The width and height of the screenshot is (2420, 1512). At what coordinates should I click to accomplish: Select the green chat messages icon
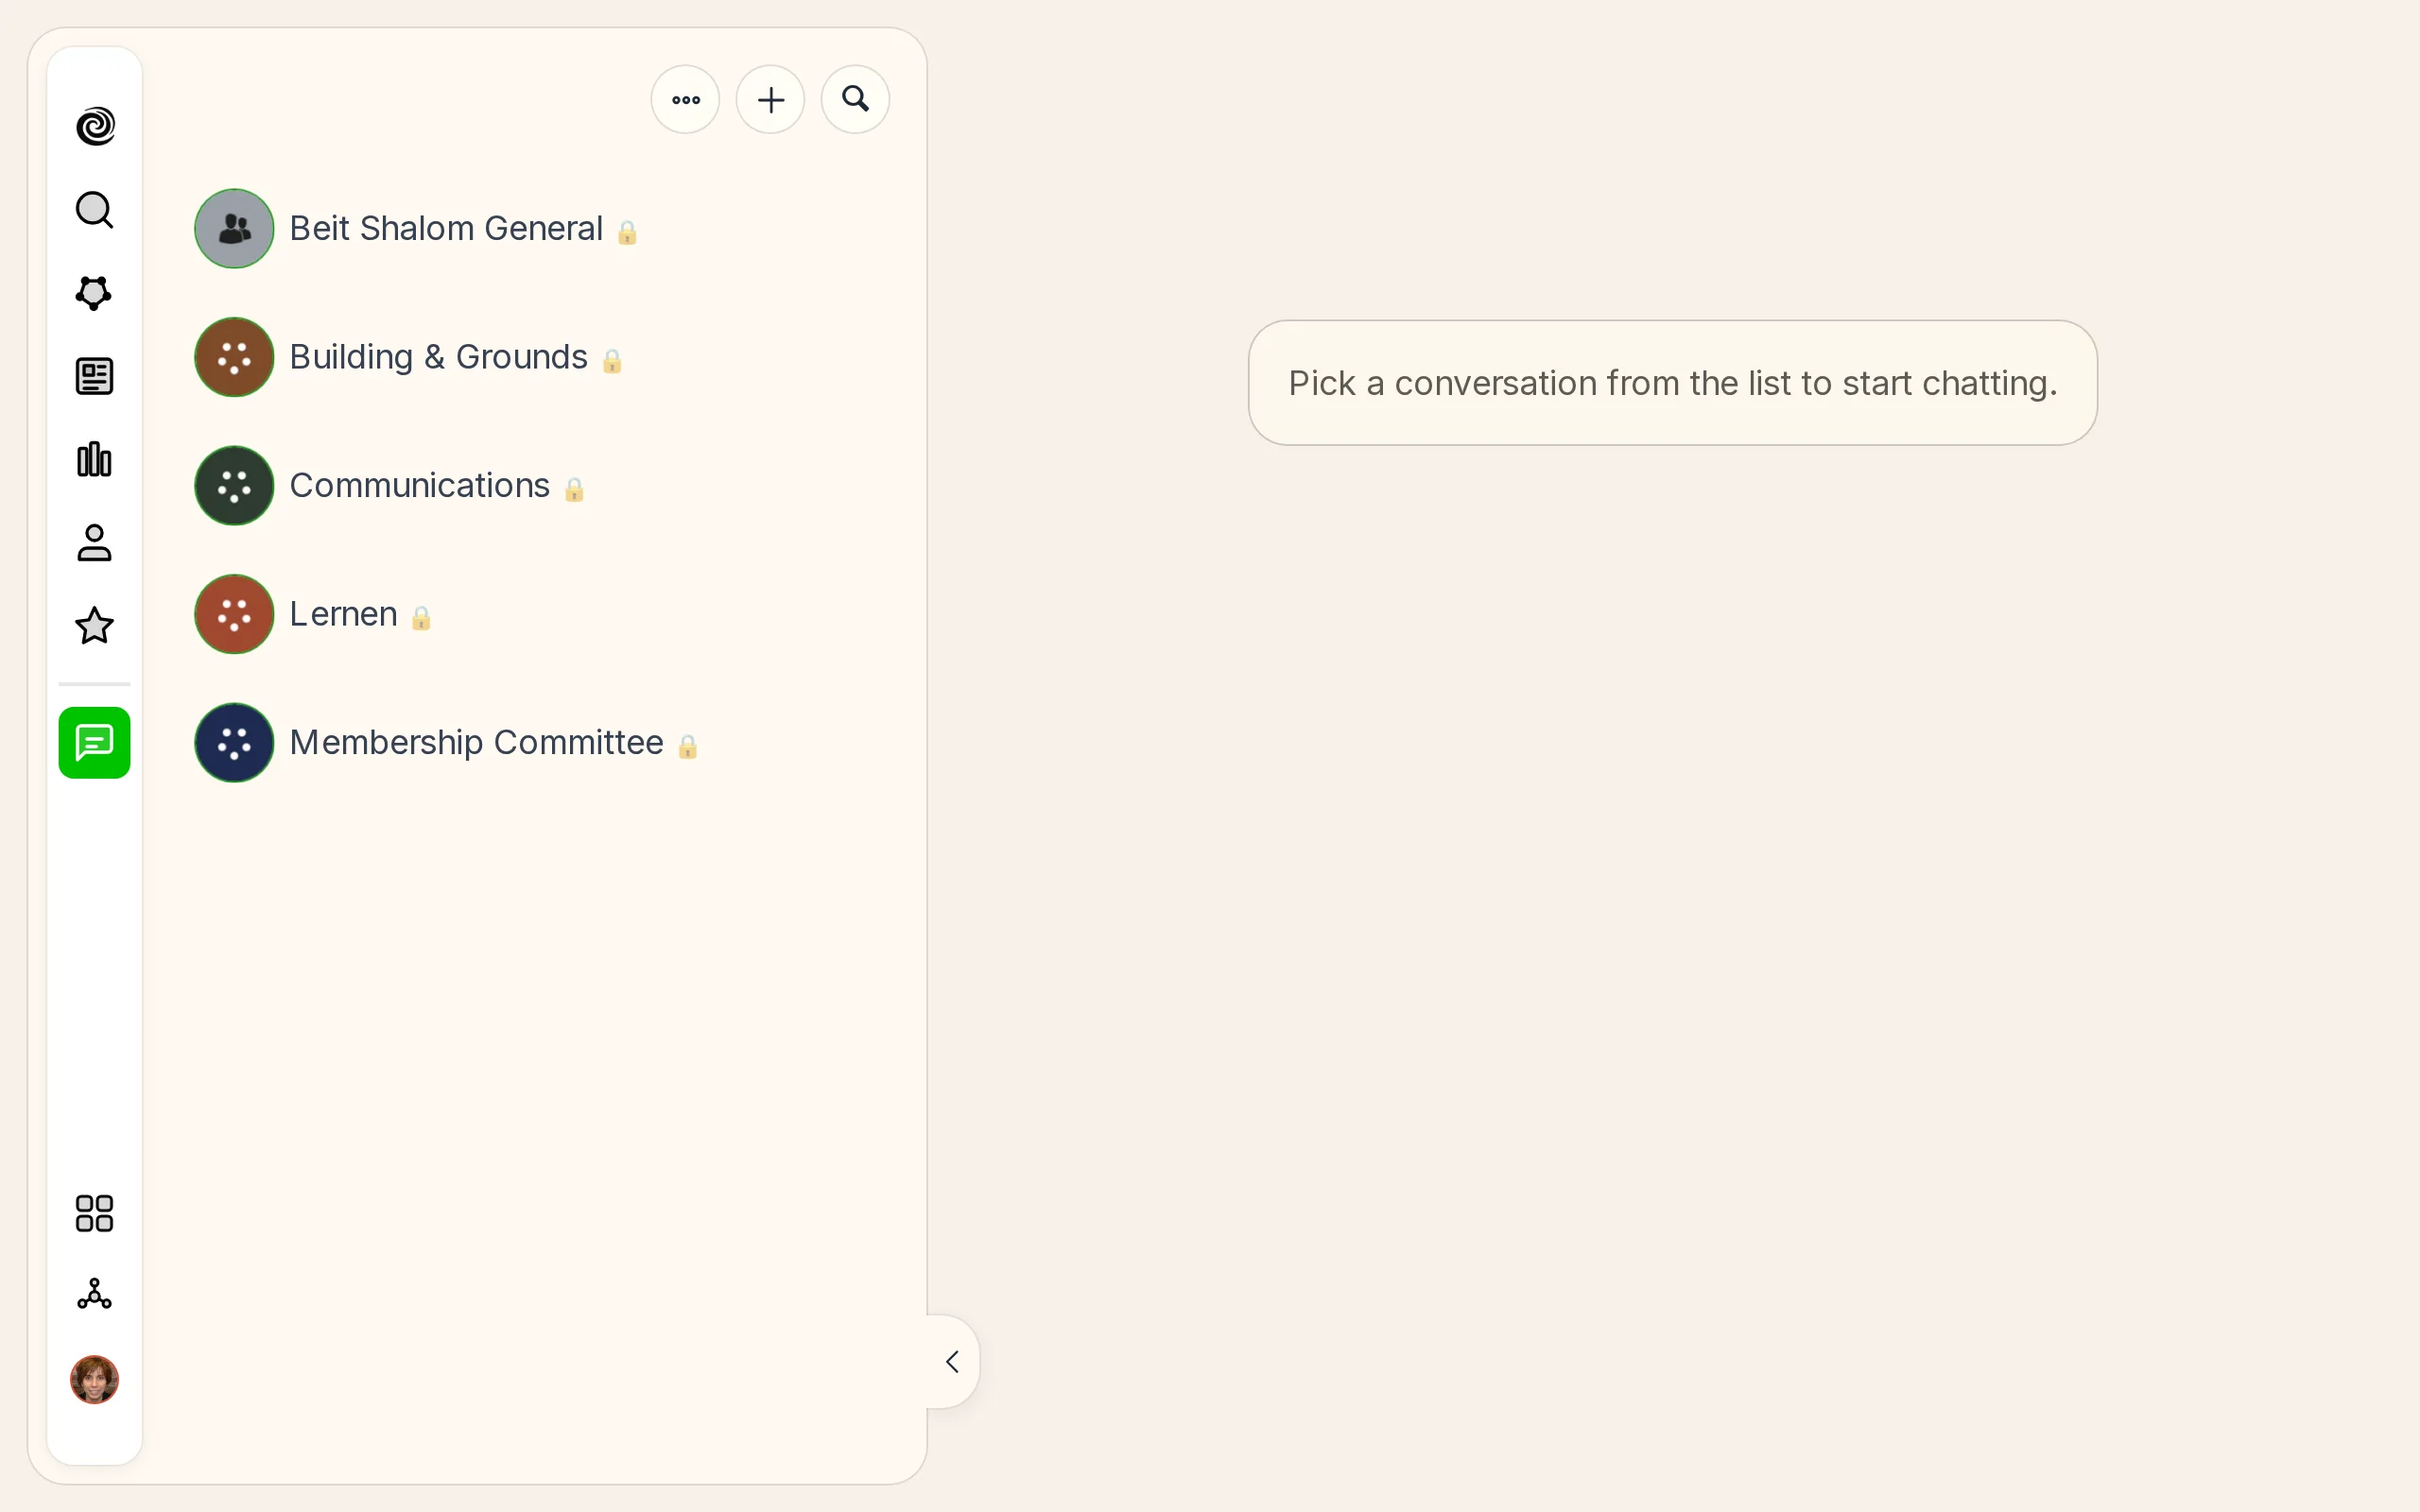point(95,743)
